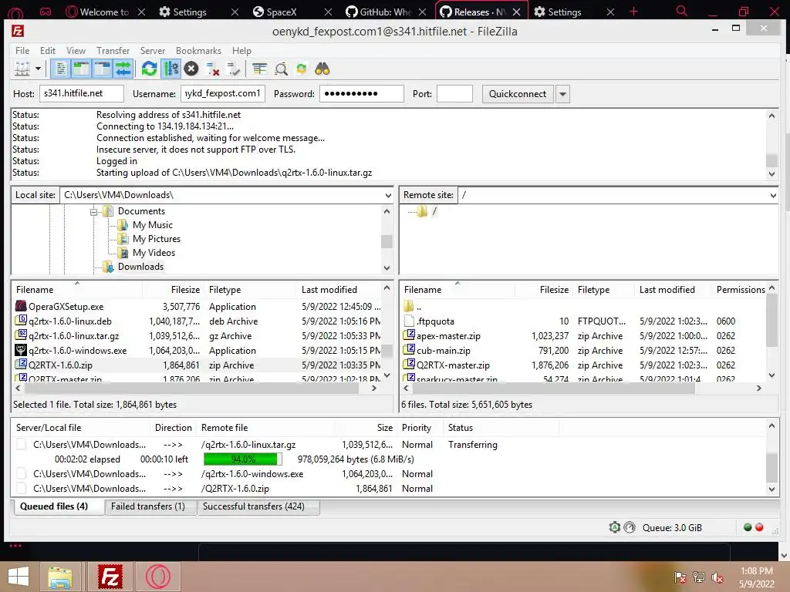Open Opera browser from taskbar
The width and height of the screenshot is (790, 592).
point(158,577)
